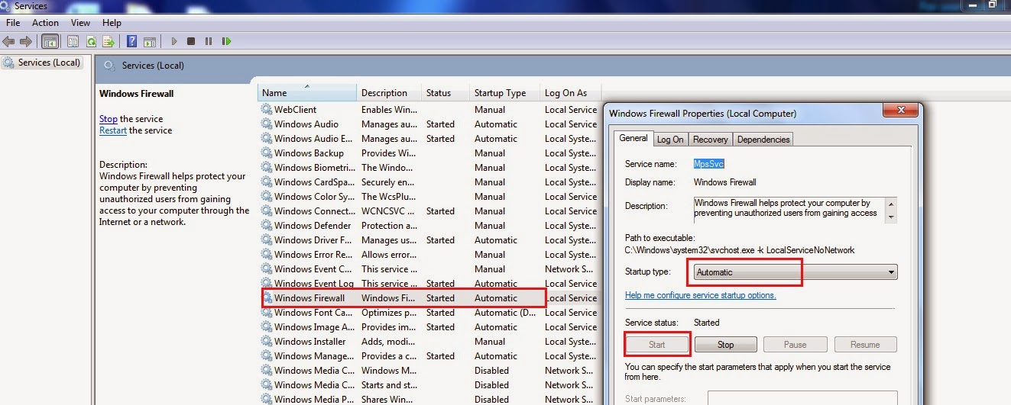Viewport: 1011px width, 405px height.
Task: Click the gear icon beside Windows Installer
Action: point(266,342)
